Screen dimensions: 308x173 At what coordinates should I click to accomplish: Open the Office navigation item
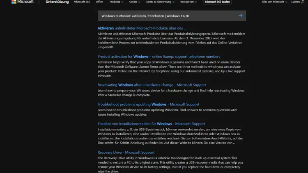click(x=99, y=2)
